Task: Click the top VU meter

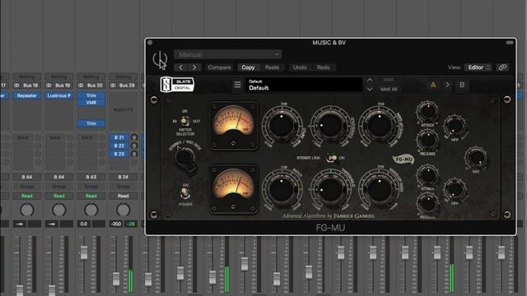Action: [234, 125]
